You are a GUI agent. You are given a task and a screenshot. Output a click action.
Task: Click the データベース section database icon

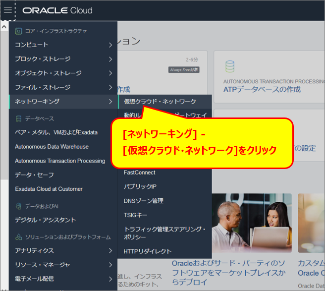19,118
